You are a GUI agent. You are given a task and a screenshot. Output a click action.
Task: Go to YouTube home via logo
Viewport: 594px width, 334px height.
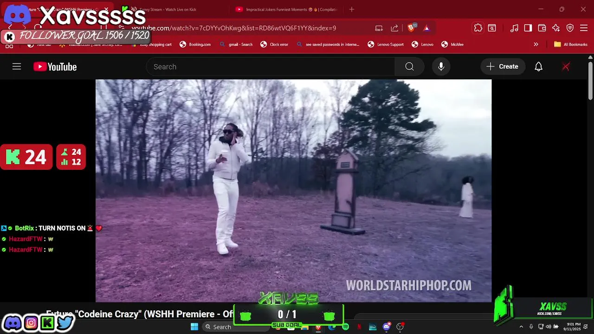(55, 67)
